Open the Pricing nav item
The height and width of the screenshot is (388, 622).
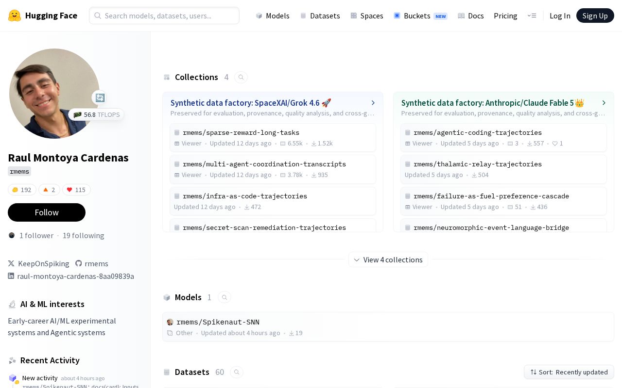(x=505, y=16)
